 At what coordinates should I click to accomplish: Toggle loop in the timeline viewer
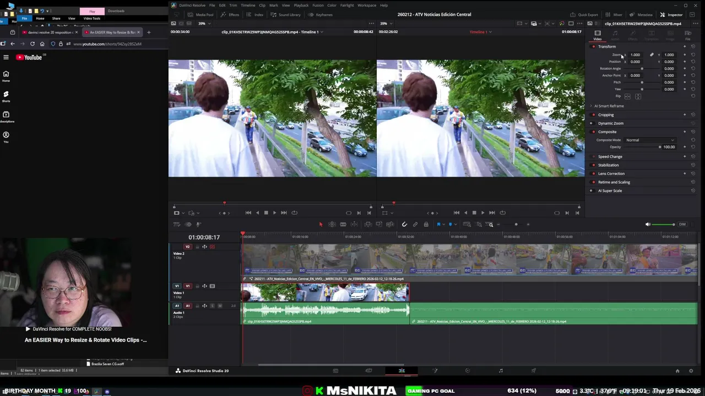pos(502,213)
